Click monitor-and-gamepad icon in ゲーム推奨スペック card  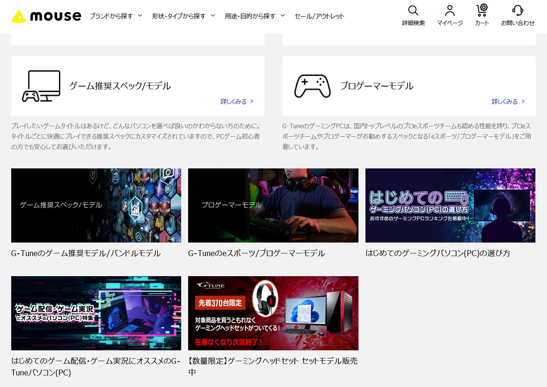(x=41, y=86)
